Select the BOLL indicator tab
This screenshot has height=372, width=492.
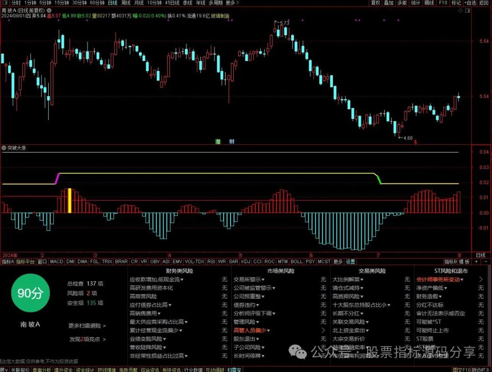(297, 261)
